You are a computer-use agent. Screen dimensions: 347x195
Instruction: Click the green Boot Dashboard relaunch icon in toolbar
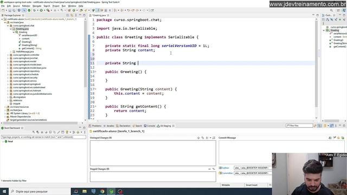pyautogui.click(x=29, y=10)
